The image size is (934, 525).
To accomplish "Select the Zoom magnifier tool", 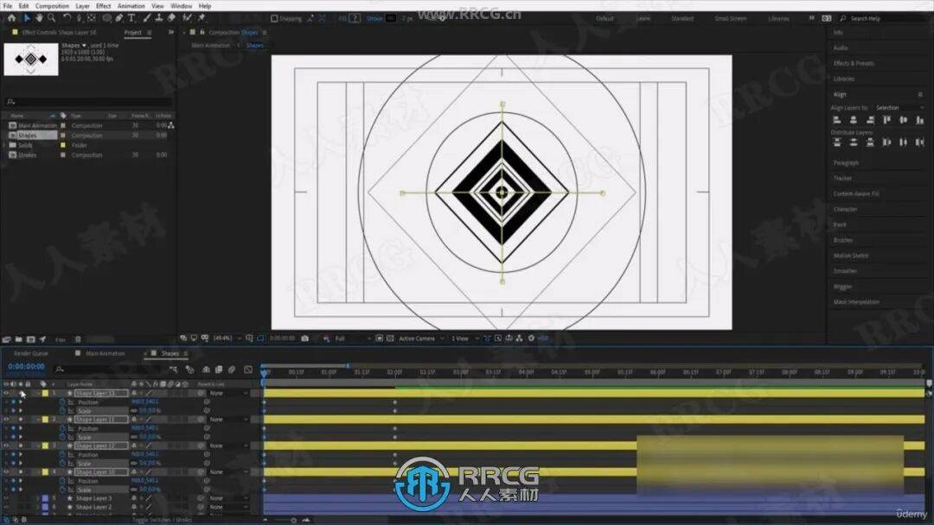I will pyautogui.click(x=52, y=17).
